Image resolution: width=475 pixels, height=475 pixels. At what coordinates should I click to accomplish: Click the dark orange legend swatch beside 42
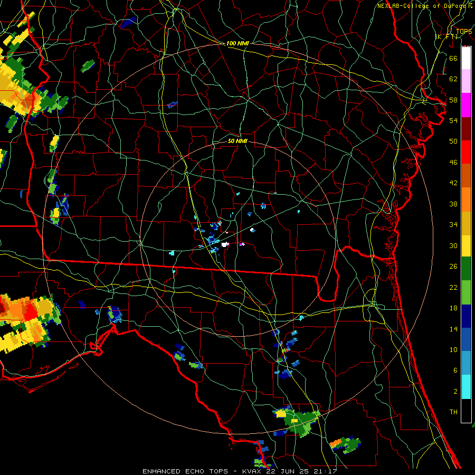point(466,175)
